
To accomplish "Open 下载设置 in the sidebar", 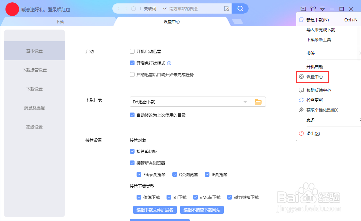I will (x=34, y=89).
